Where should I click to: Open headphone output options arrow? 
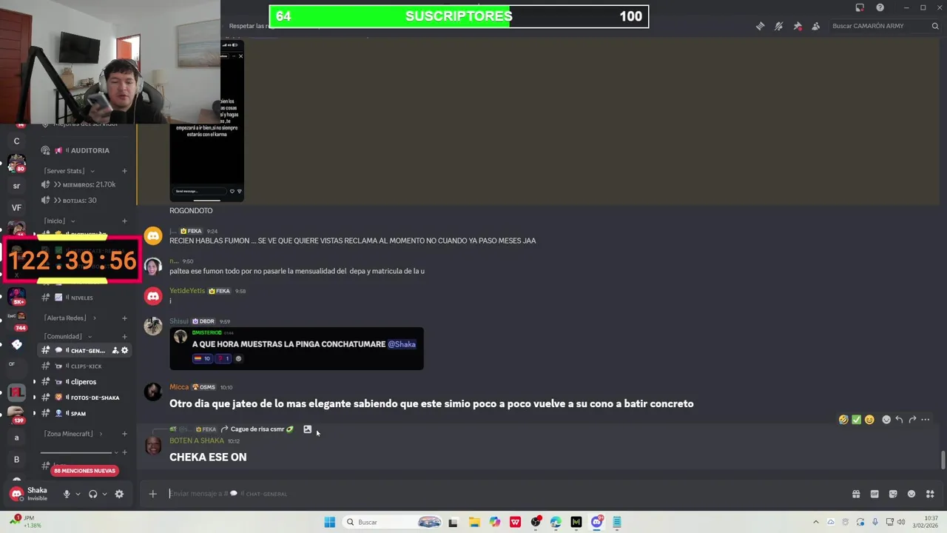[104, 494]
